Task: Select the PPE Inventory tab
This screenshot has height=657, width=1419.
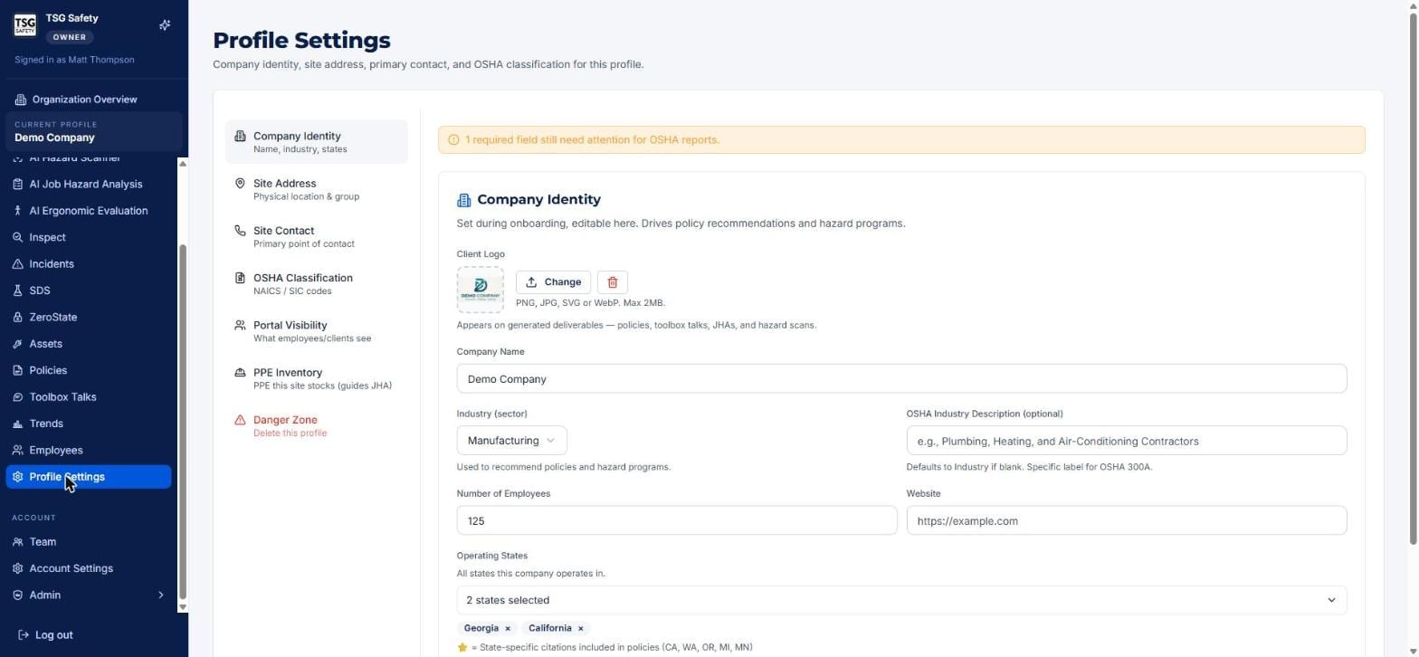Action: pos(317,378)
